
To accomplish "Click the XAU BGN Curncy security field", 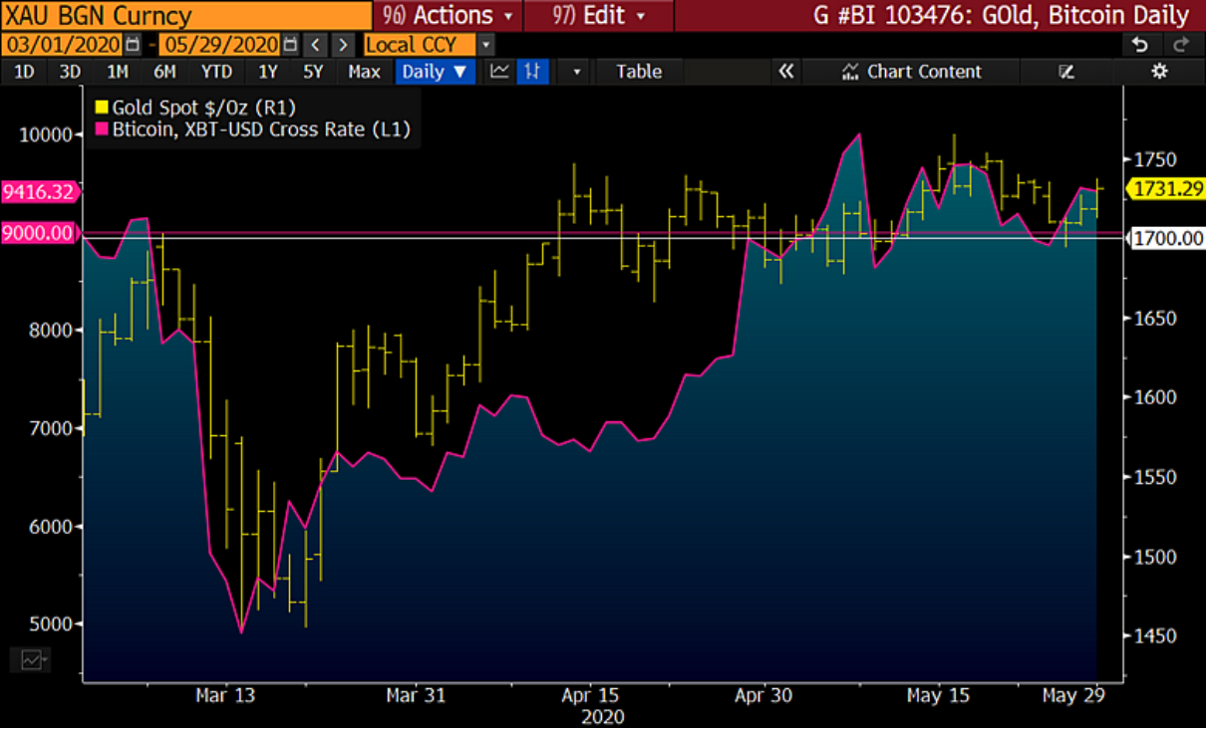I will click(185, 15).
